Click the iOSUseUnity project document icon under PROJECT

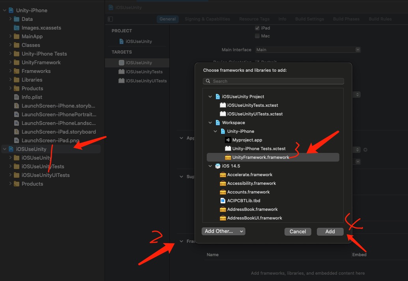[121, 41]
